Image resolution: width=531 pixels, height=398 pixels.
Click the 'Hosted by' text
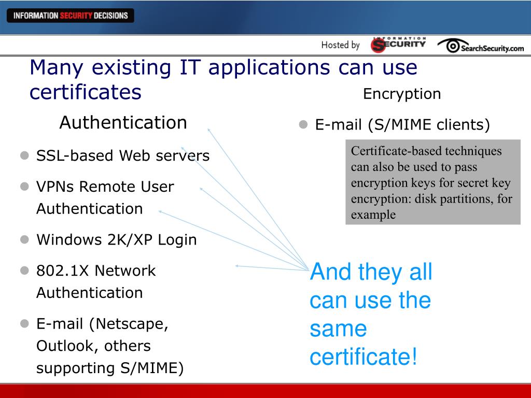point(340,45)
